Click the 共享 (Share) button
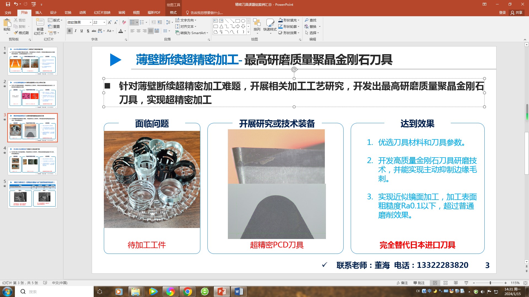The image size is (529, 297). pyautogui.click(x=517, y=12)
